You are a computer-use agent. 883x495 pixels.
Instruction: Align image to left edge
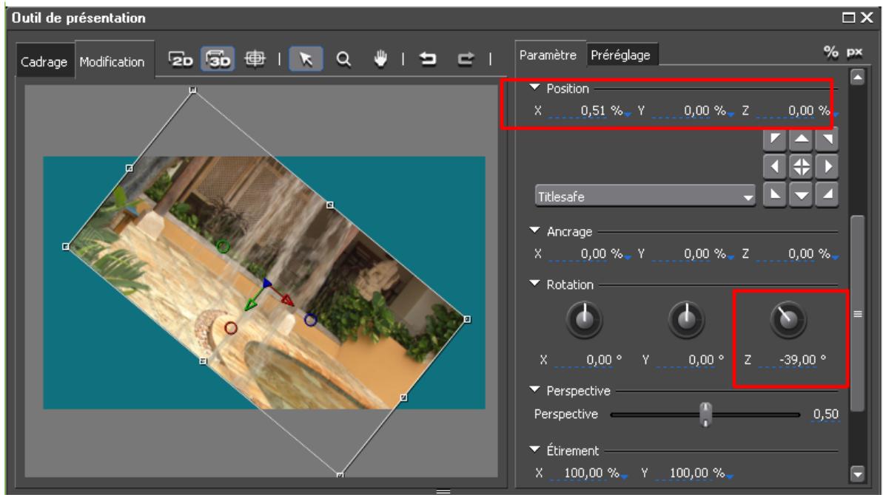[x=775, y=166]
